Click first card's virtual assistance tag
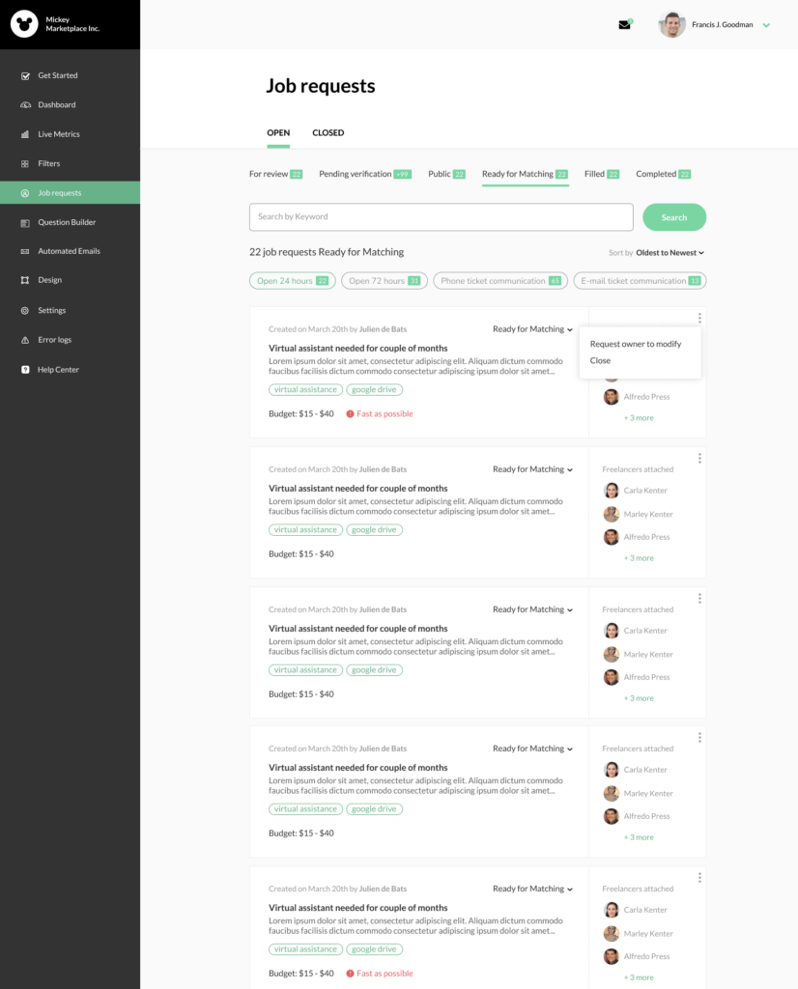 pyautogui.click(x=305, y=390)
